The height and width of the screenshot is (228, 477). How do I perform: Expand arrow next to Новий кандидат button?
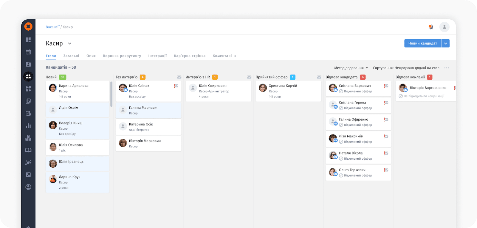pos(445,43)
